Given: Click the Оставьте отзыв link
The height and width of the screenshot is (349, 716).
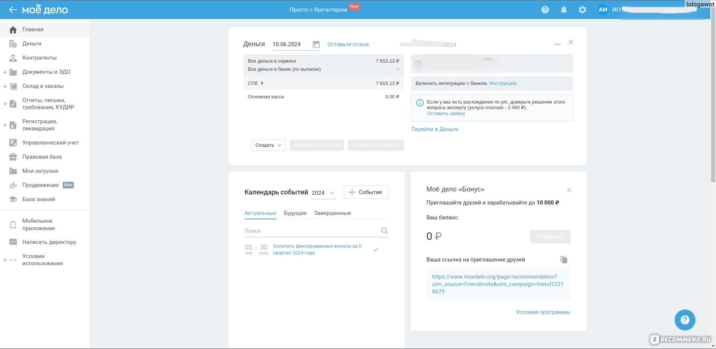Looking at the screenshot, I should (348, 44).
